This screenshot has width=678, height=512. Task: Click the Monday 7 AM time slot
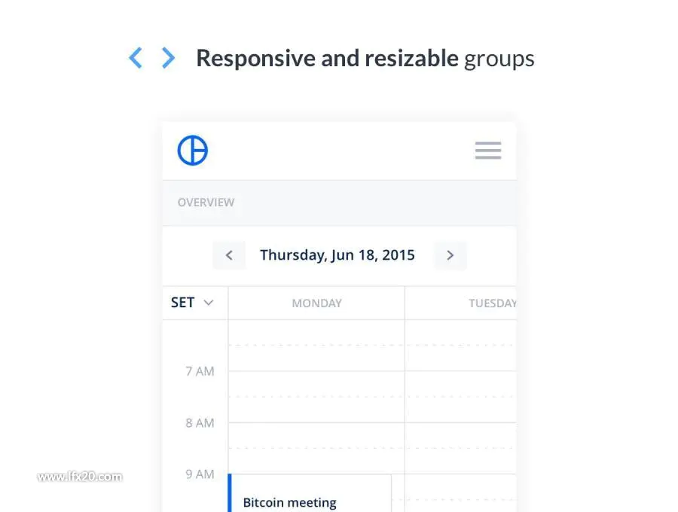click(316, 397)
